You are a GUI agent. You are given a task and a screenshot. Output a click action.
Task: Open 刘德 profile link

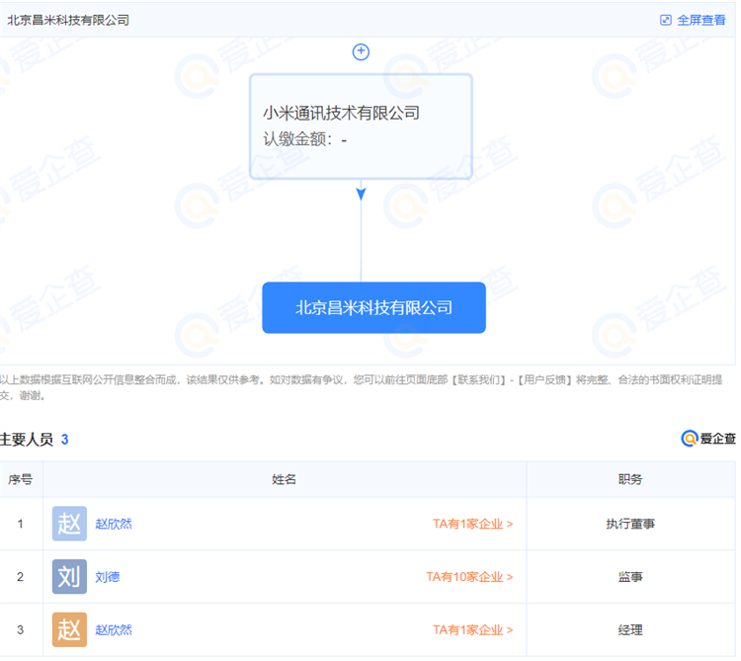click(108, 577)
